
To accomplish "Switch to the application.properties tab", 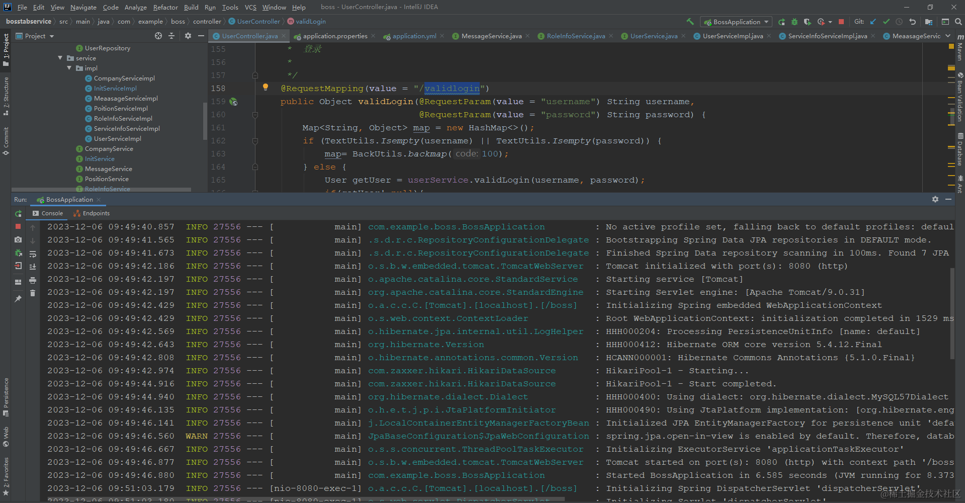I will 335,36.
